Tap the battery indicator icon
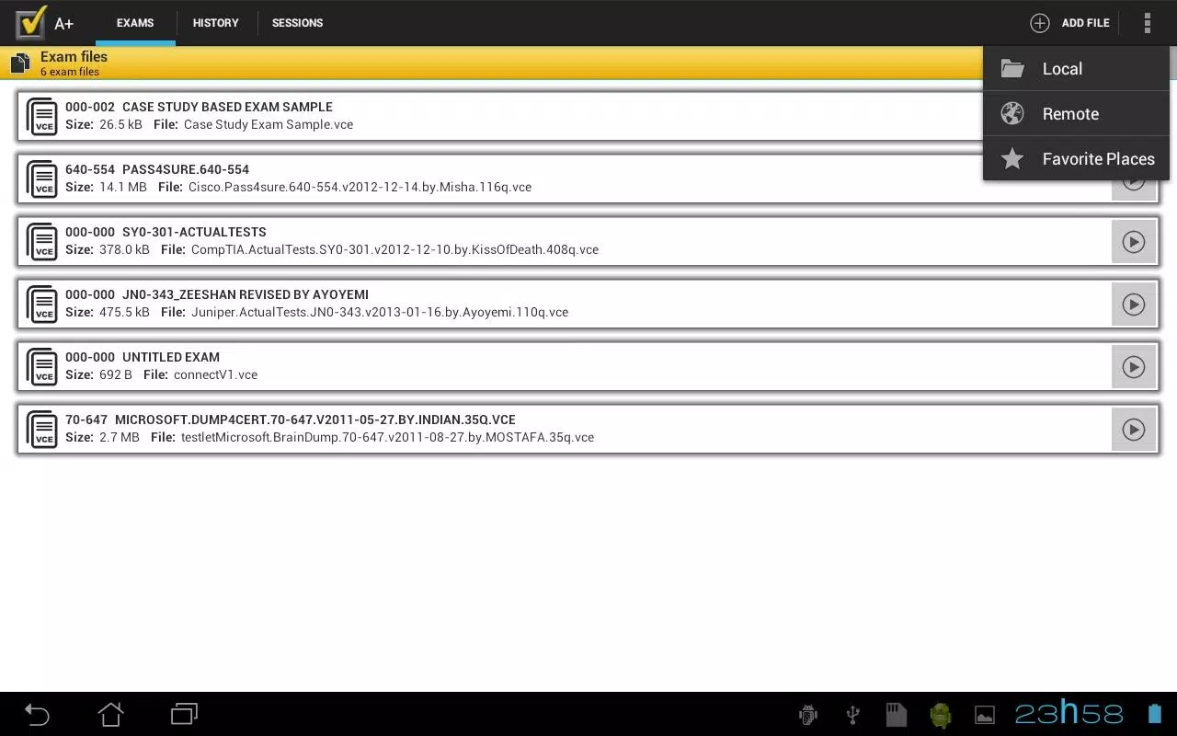 click(1155, 714)
